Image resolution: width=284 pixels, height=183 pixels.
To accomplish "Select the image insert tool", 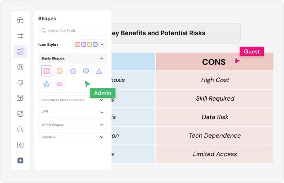I will click(20, 113).
